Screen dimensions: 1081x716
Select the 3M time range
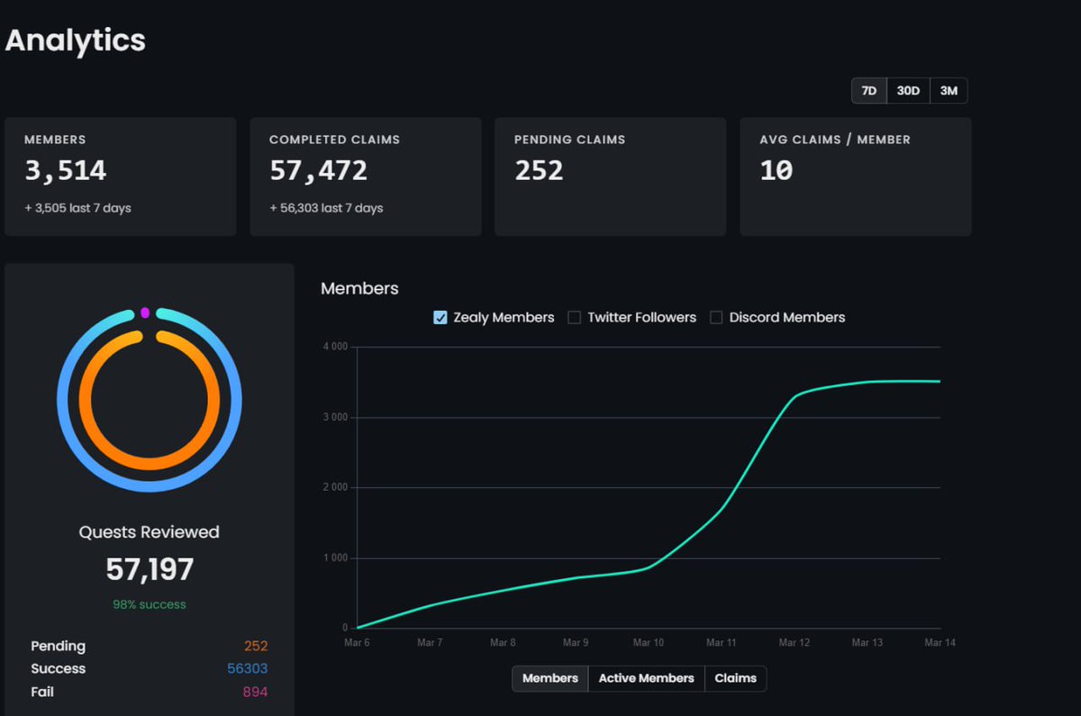pyautogui.click(x=948, y=90)
